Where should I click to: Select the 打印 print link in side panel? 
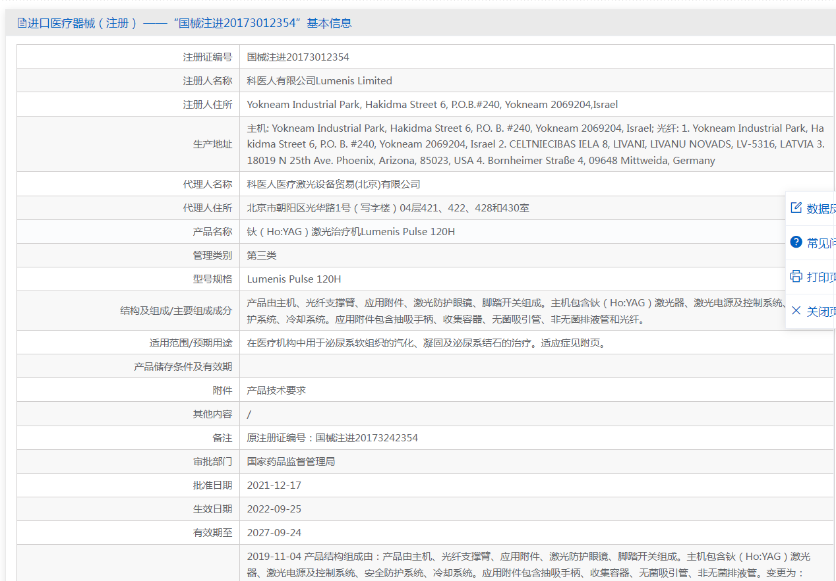tap(821, 277)
